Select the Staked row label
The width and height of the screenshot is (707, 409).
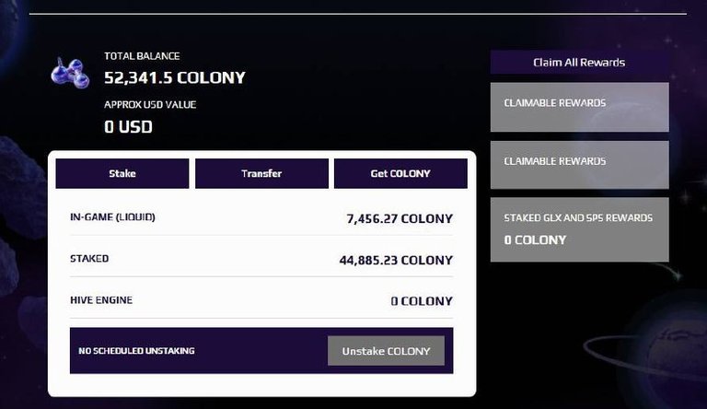[89, 259]
